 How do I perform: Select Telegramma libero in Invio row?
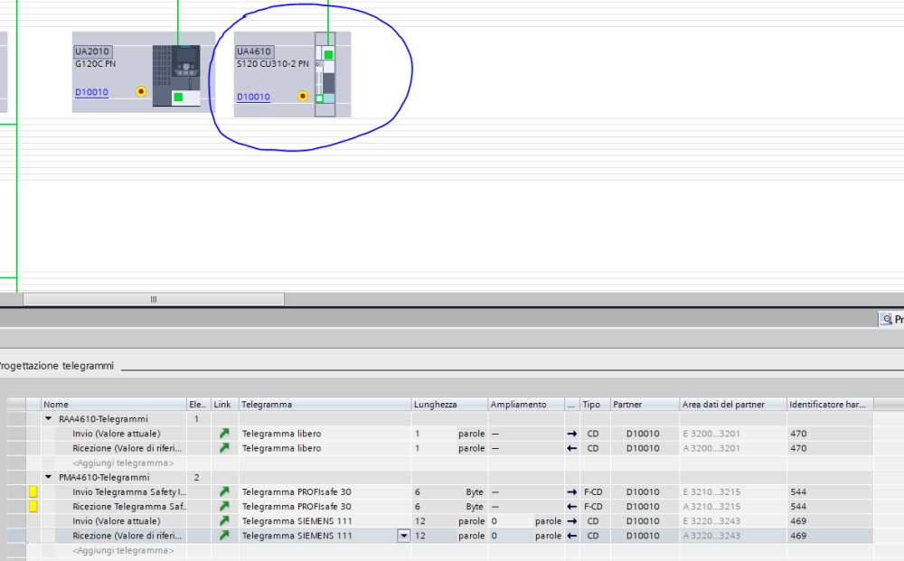pyautogui.click(x=281, y=433)
